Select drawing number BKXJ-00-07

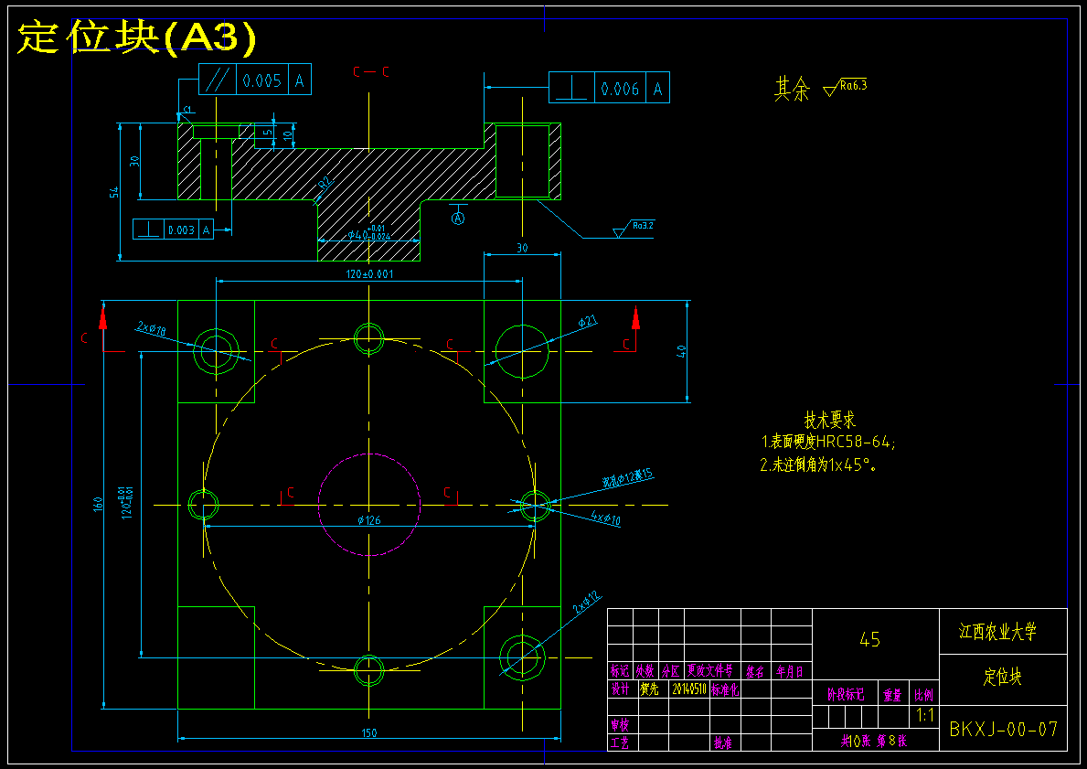(x=1003, y=729)
